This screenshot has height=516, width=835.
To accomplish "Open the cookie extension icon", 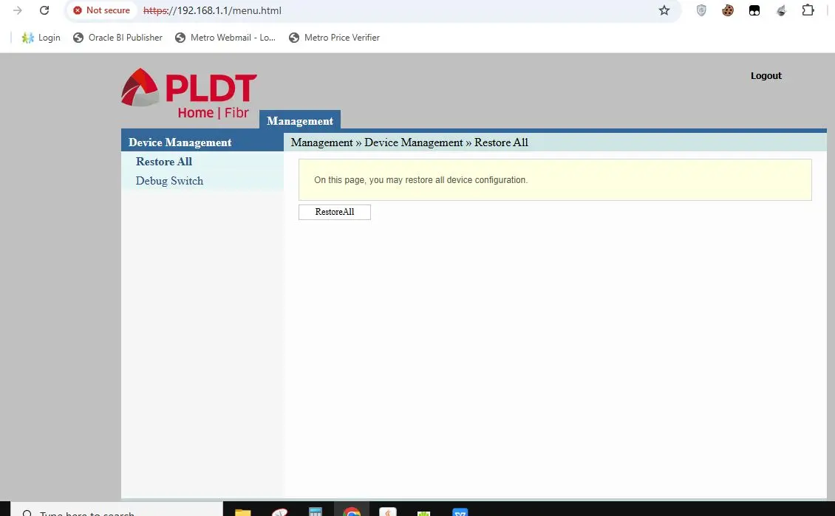I will coord(728,10).
